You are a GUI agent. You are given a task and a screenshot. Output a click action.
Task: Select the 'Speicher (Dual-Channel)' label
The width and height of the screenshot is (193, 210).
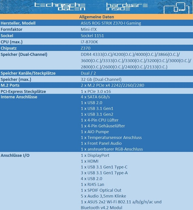(24, 55)
